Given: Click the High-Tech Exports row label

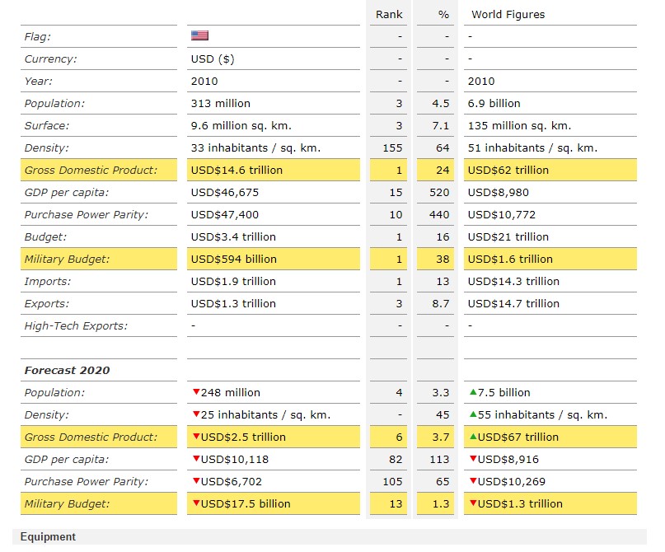Looking at the screenshot, I should pos(76,325).
